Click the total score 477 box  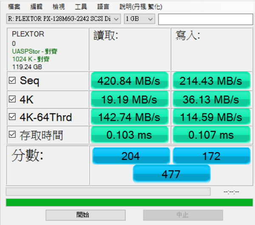pos(172,174)
